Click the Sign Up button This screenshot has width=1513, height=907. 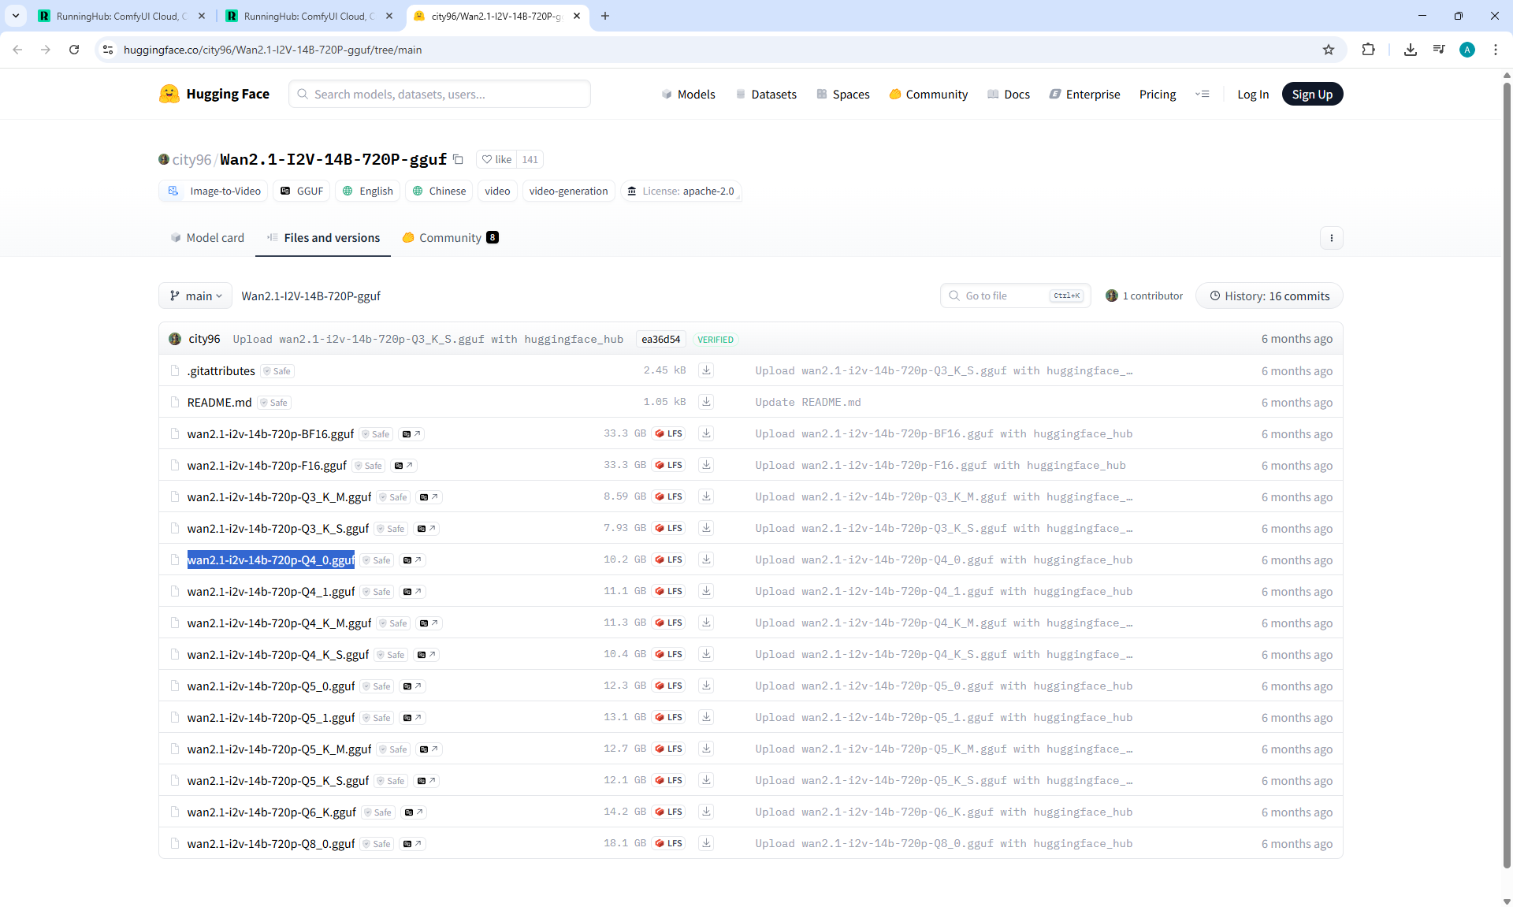(1311, 95)
